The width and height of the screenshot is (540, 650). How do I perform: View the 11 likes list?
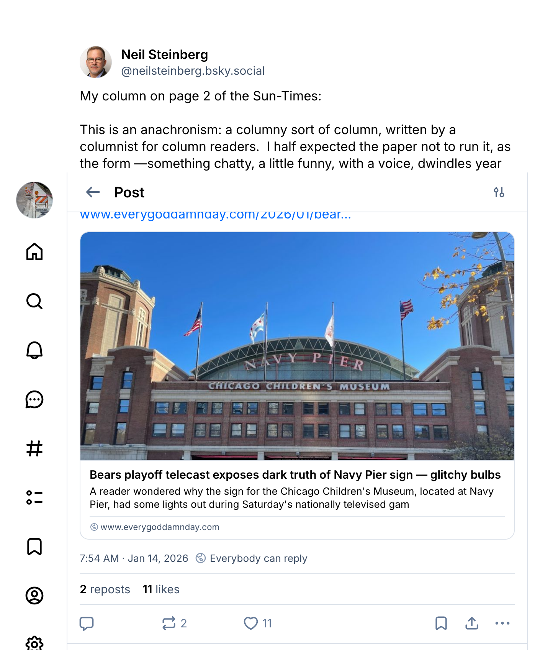click(161, 589)
